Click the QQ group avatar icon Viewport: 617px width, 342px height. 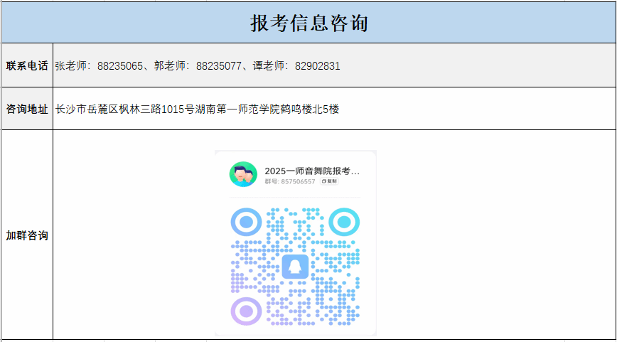pos(243,174)
